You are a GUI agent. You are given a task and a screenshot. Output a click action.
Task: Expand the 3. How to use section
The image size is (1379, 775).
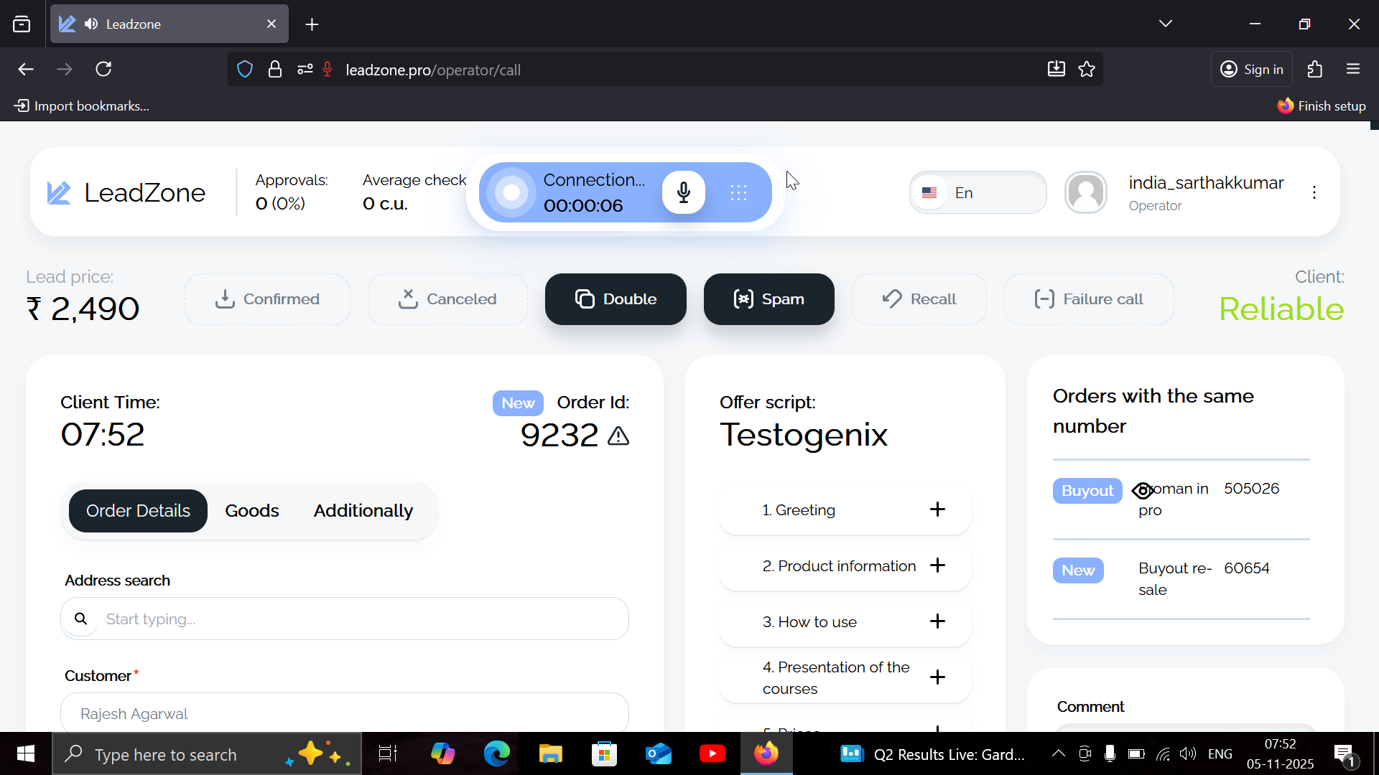(937, 621)
